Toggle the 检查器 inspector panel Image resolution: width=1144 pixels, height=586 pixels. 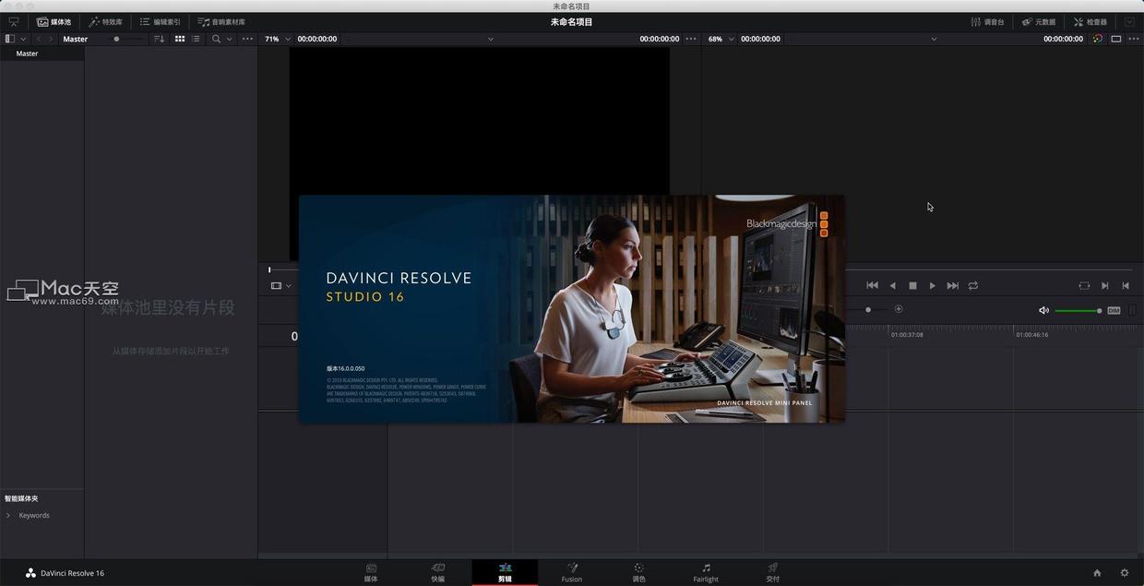pyautogui.click(x=1090, y=21)
